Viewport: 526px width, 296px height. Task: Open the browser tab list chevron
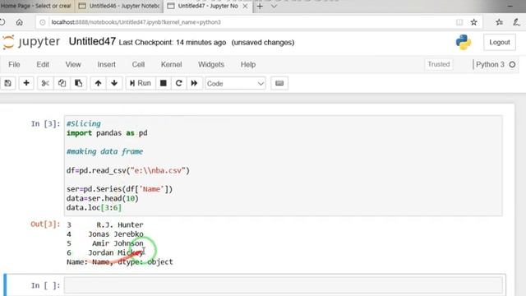pos(274,6)
